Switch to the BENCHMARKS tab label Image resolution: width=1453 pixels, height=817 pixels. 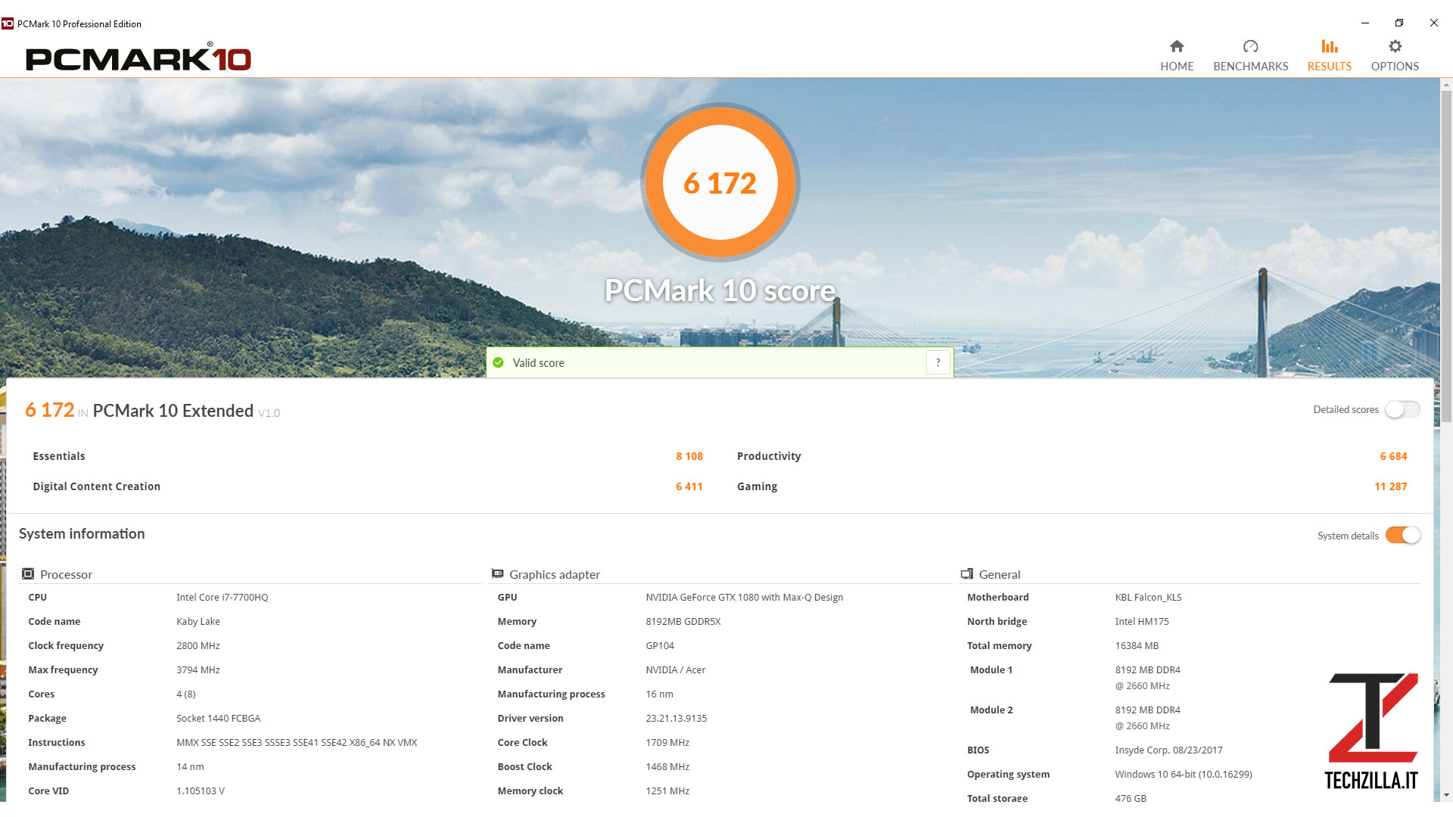[x=1250, y=67]
